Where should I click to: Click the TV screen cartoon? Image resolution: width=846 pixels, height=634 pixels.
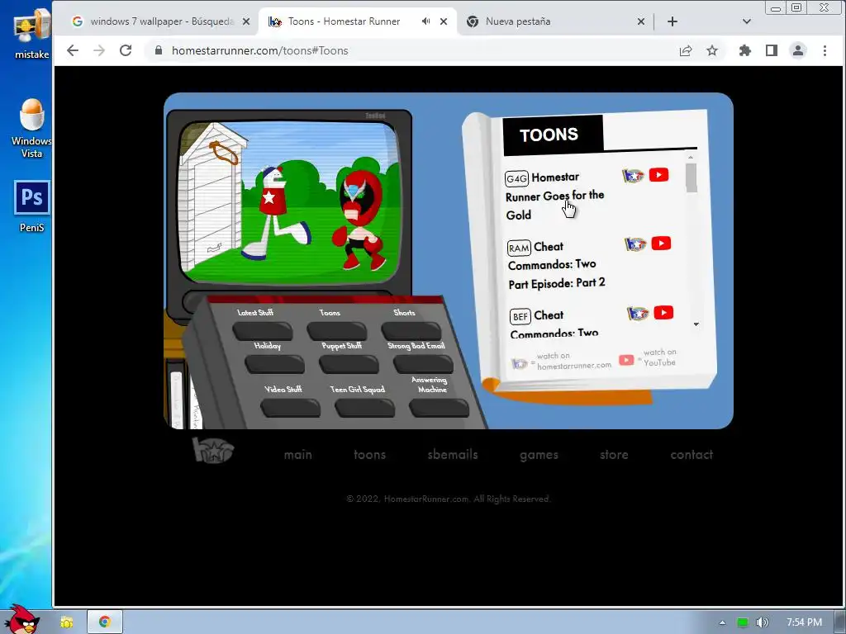(290, 201)
